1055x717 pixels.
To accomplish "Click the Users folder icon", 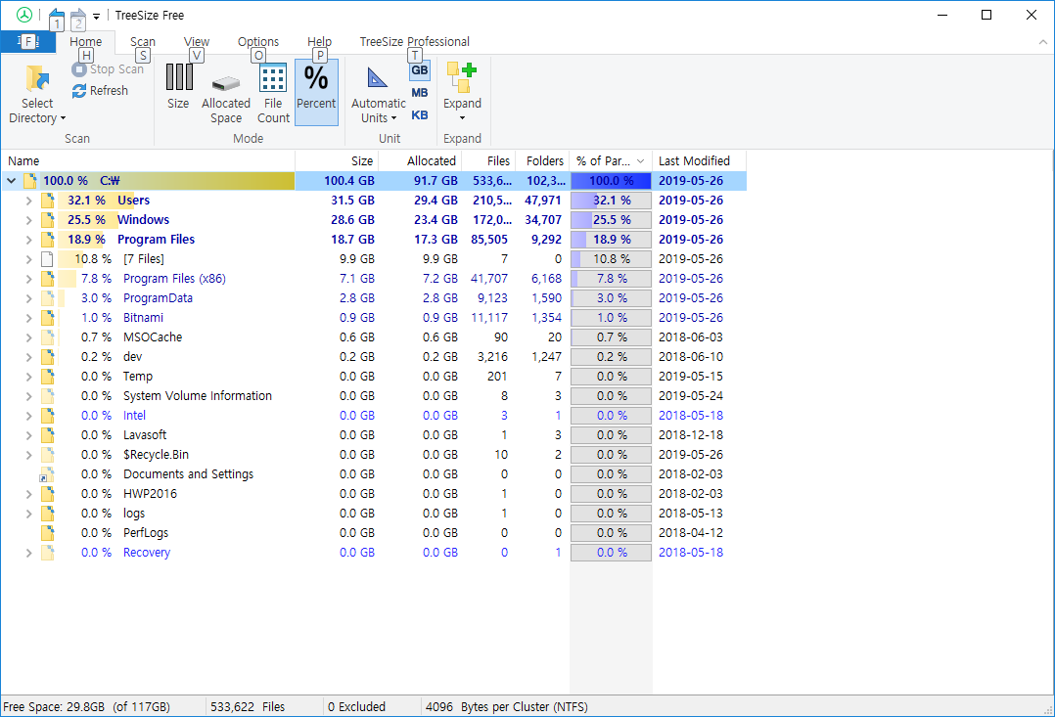I will 47,201.
